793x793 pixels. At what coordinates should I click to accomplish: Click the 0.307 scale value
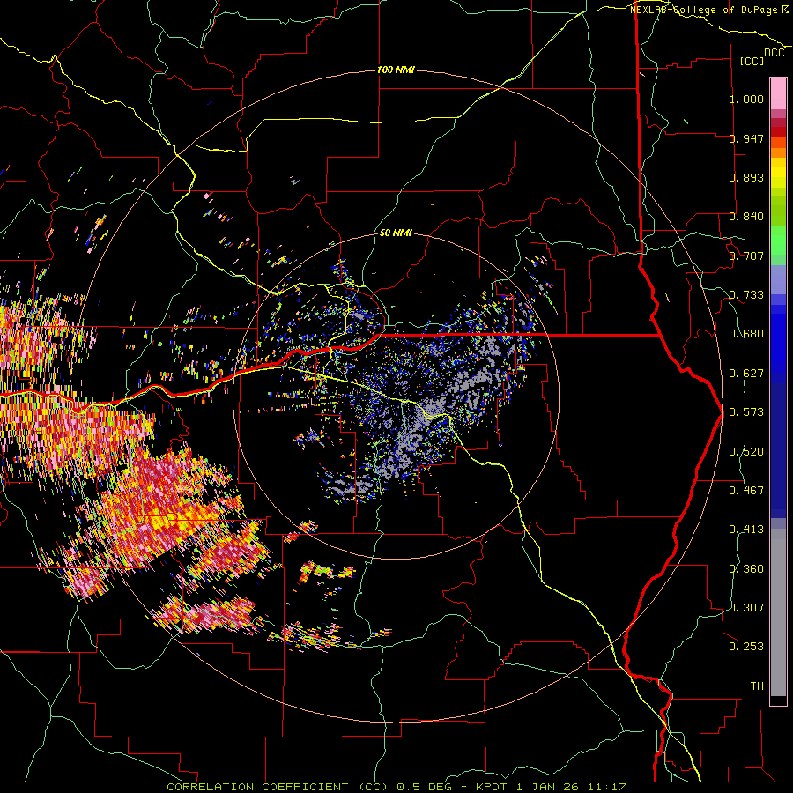point(746,608)
